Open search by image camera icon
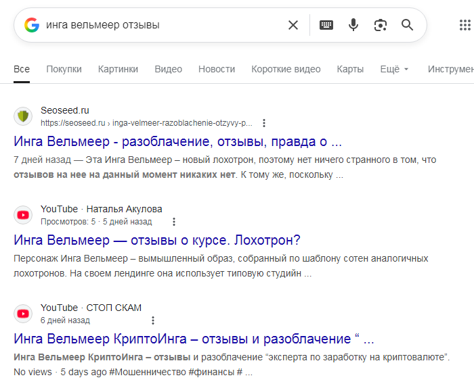This screenshot has width=474, height=384. (381, 25)
